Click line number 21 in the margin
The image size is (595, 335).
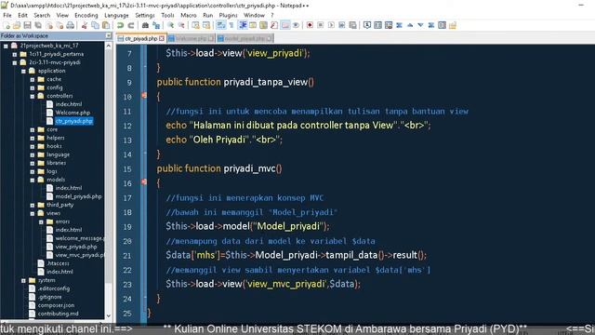click(127, 256)
